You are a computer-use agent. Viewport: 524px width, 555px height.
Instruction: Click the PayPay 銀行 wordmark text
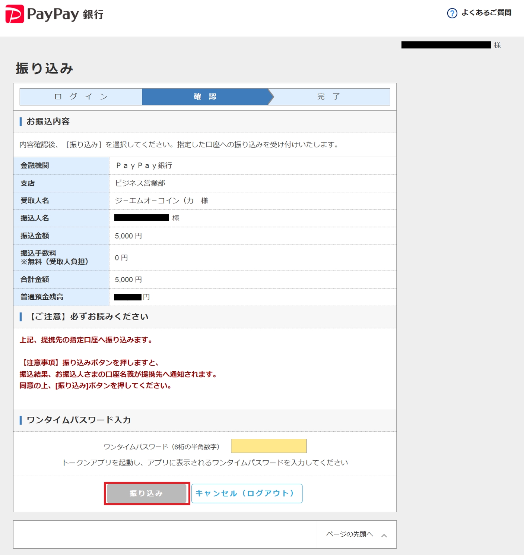coord(65,15)
